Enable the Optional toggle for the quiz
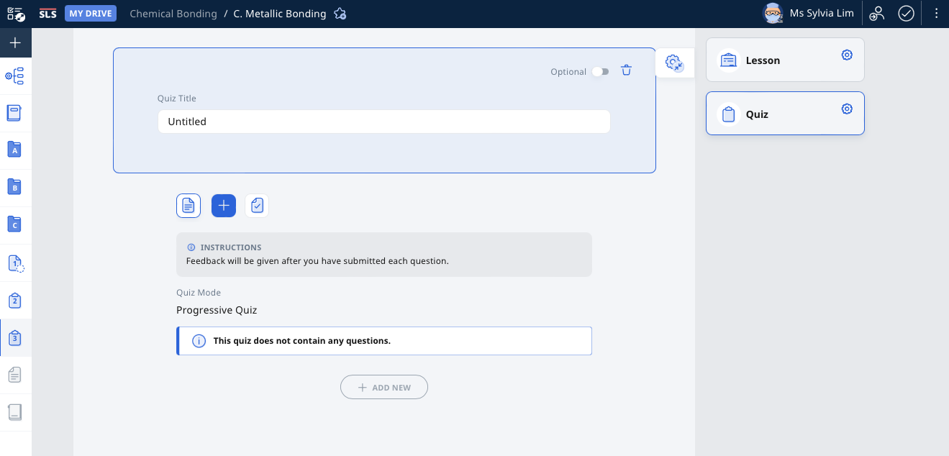 click(x=601, y=71)
